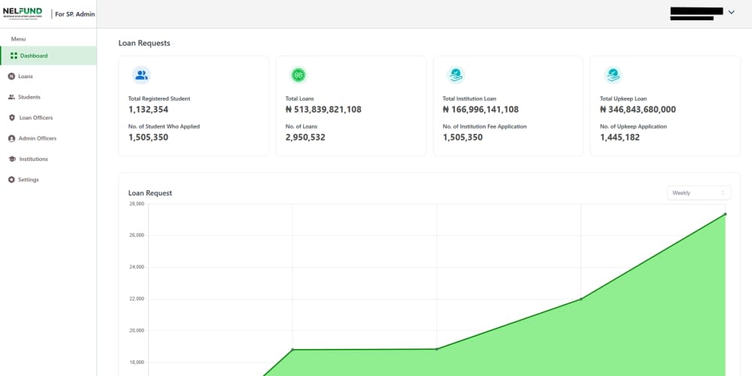
Task: Click the ₦ 166,996,141,108 institution loan value
Action: 481,109
